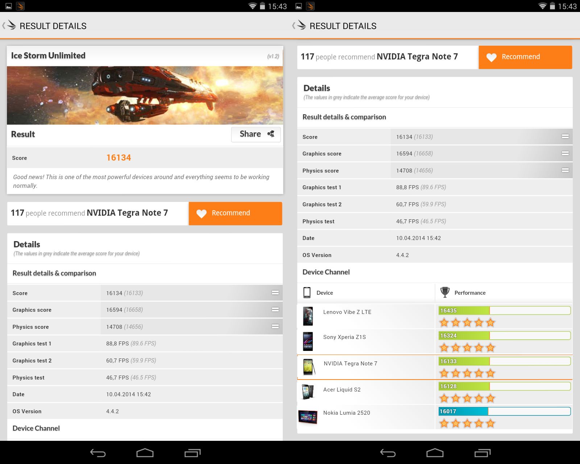Tap the phone icon in the Device column header
This screenshot has height=464, width=580.
pyautogui.click(x=308, y=292)
